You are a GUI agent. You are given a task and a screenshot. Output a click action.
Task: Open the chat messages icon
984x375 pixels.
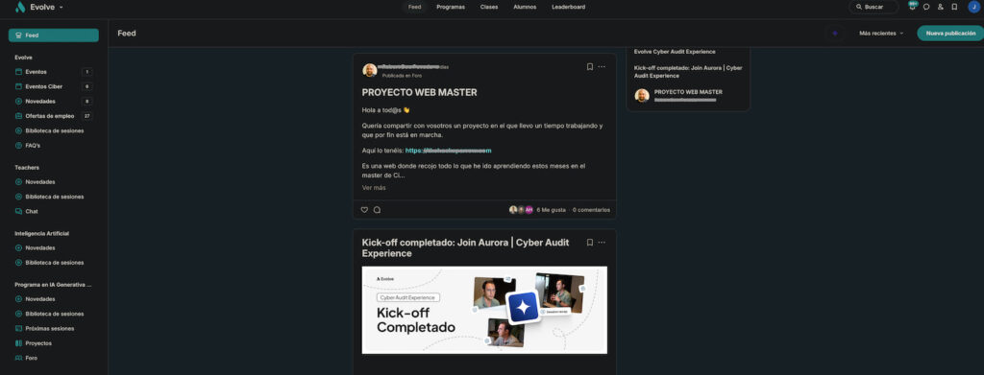[x=926, y=7]
